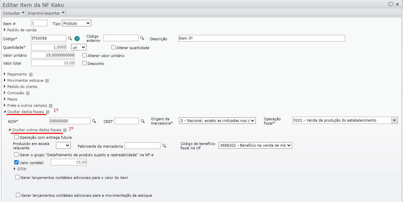Screen dimensions: 403x202
Task: Click the CEST lookup magnifier
Action: click(143, 121)
